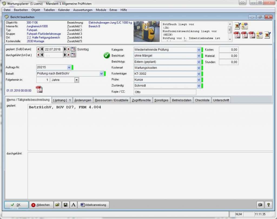Switch to the Anhang tab
277x219 pixels.
[x=62, y=100]
